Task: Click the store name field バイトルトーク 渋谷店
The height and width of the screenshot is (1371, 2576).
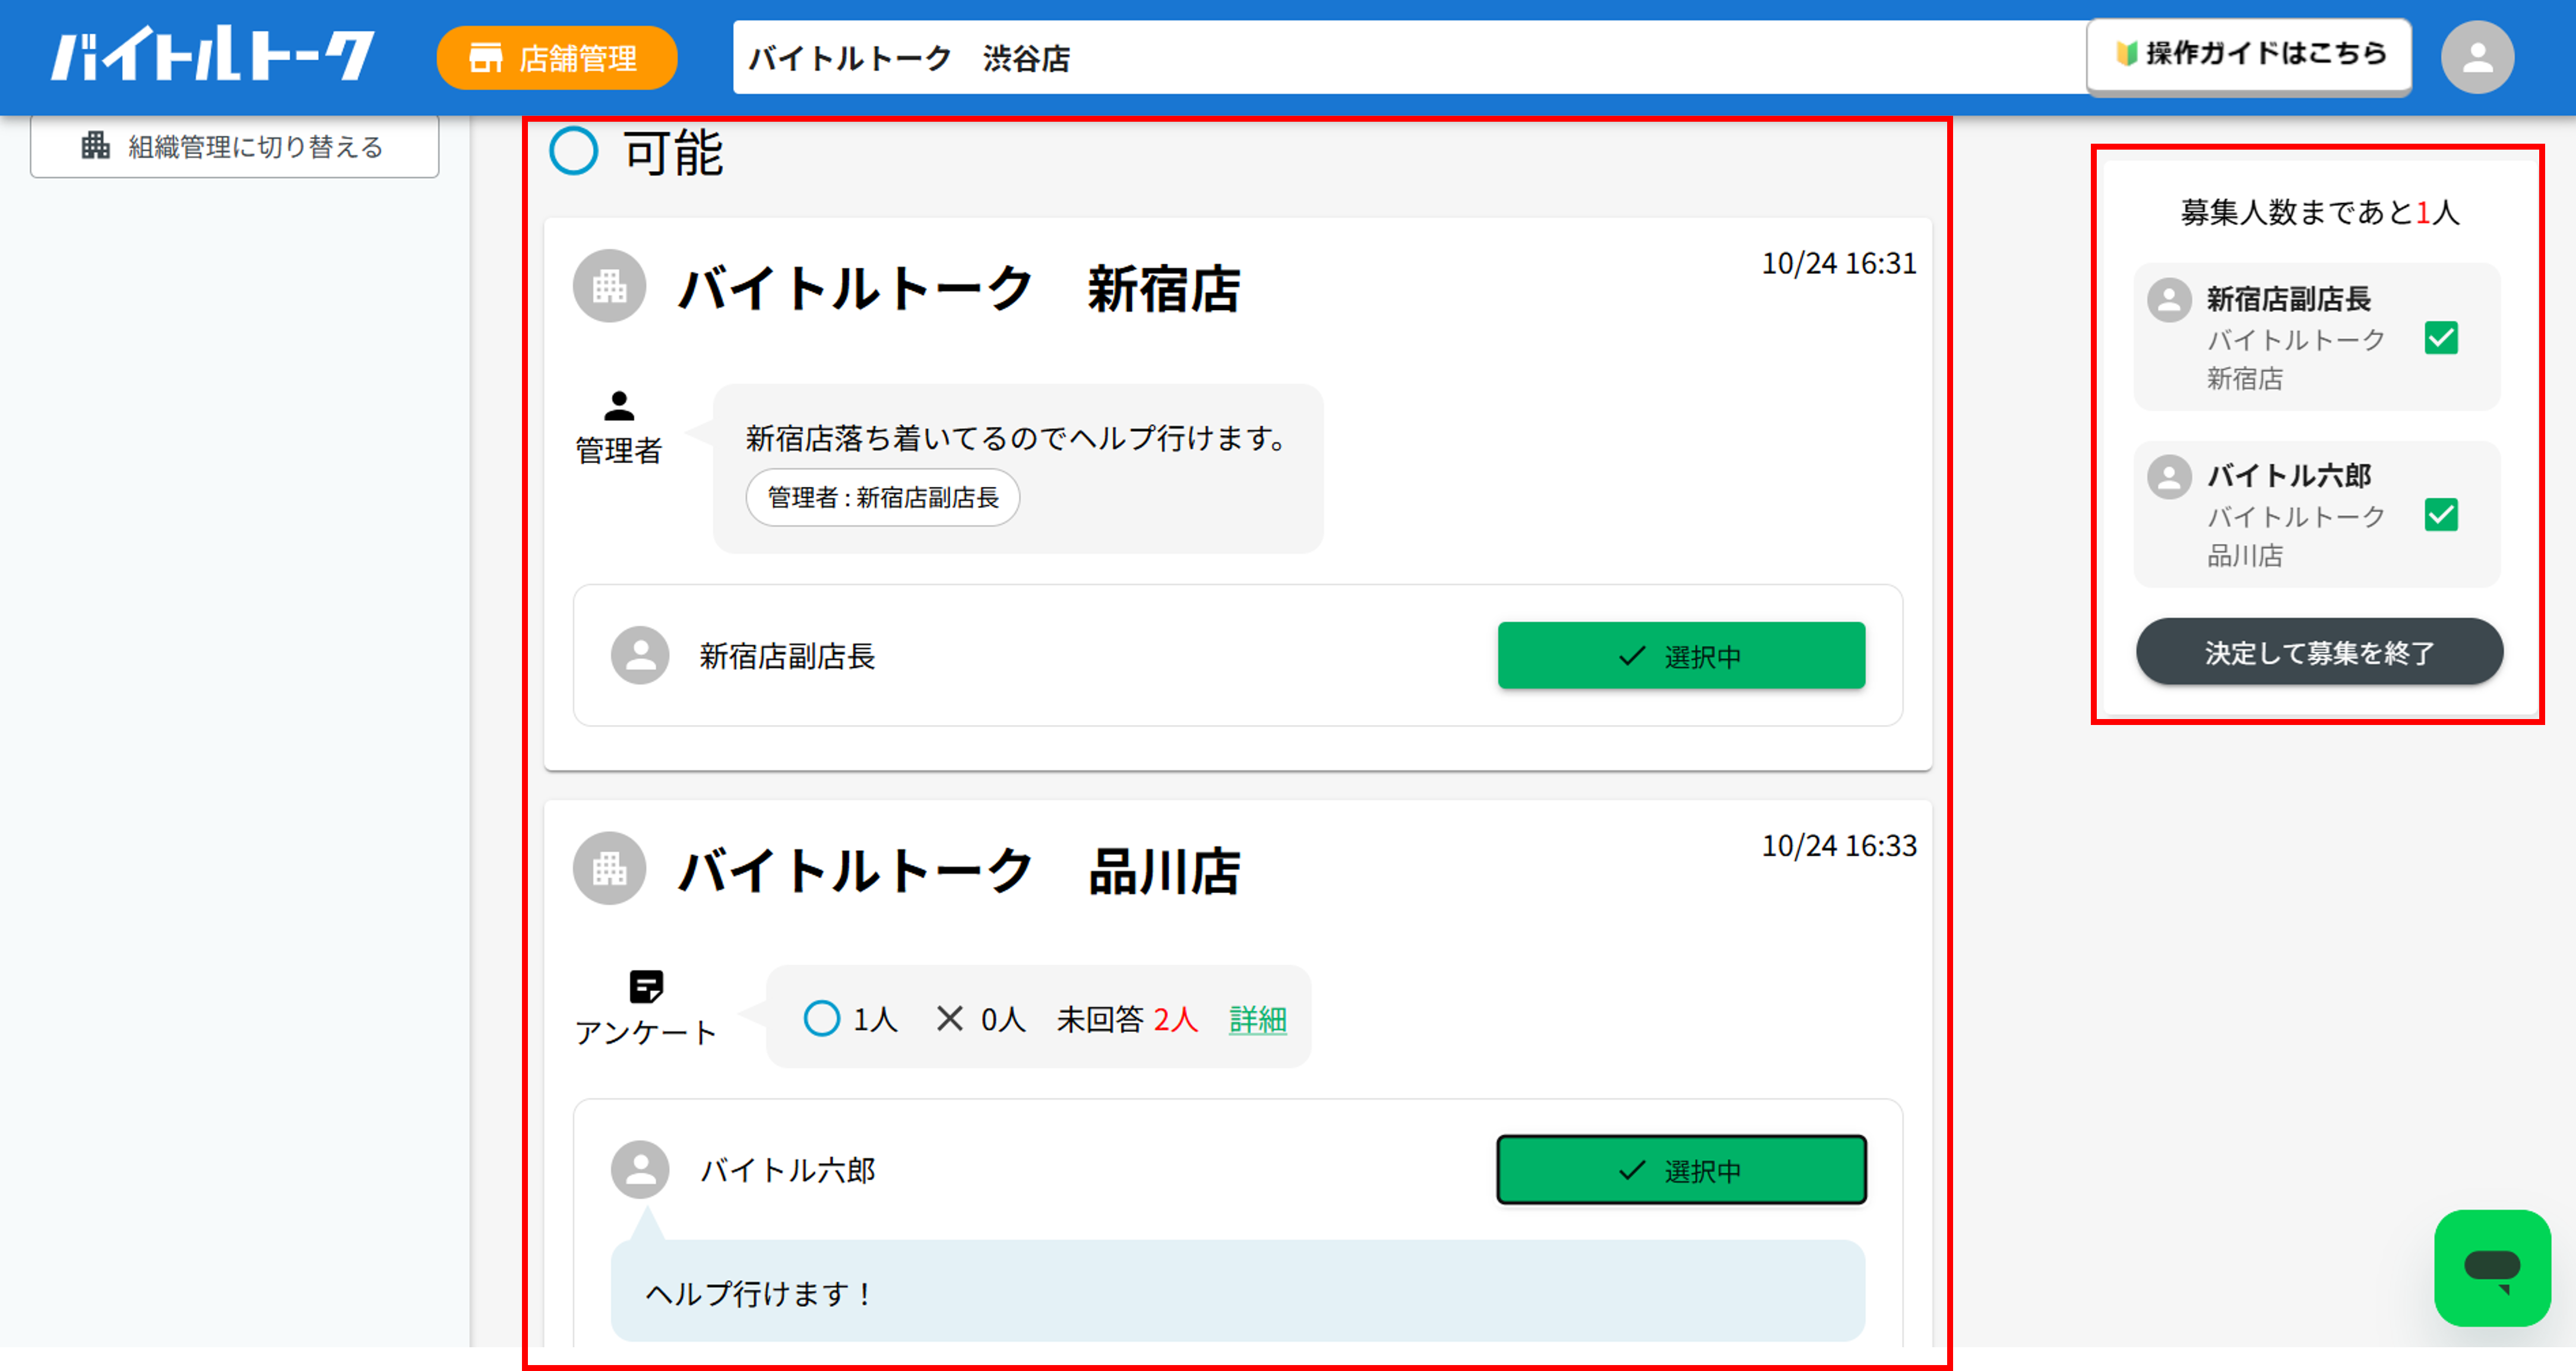Action: pos(1410,58)
